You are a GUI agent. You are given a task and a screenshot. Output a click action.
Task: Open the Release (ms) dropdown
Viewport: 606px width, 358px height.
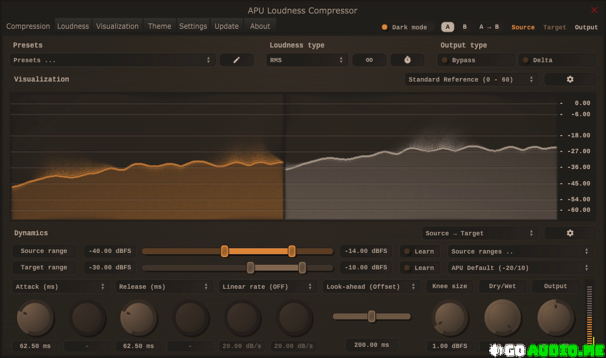coord(164,286)
